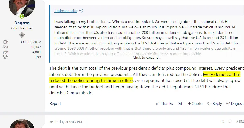The height and width of the screenshot is (128, 244).
Task: Click the reaction score thumbs-up icon in the sidebar
Action: coord(5,52)
